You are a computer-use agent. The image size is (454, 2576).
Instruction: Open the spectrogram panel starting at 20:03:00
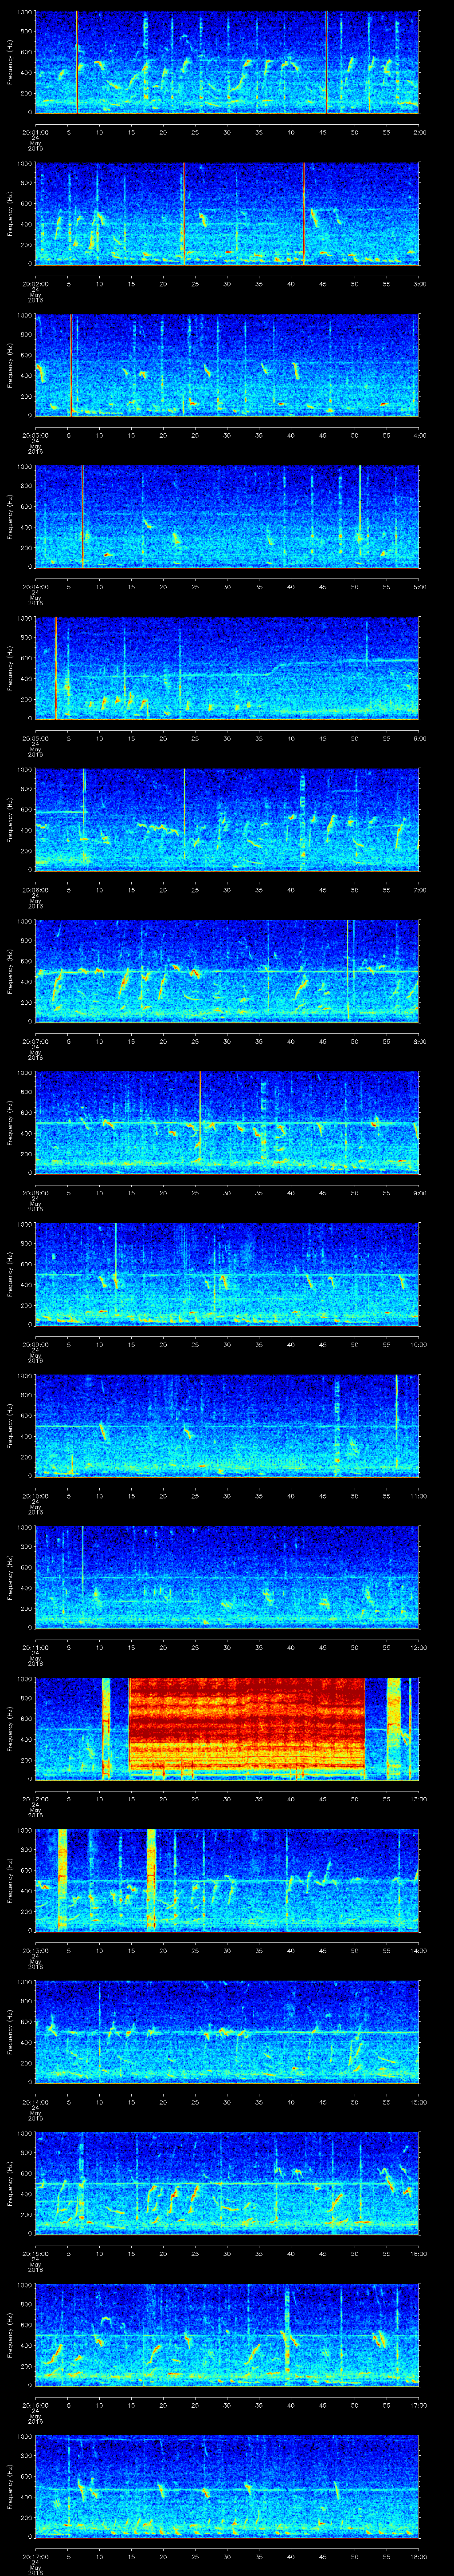pos(227,365)
